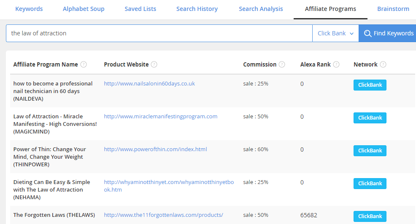Viewport: 416px width, 224px height.
Task: Select the Search Analysis tab
Action: 261,9
